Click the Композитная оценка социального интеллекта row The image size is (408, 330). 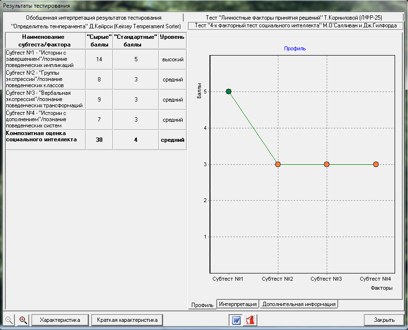[x=96, y=139]
